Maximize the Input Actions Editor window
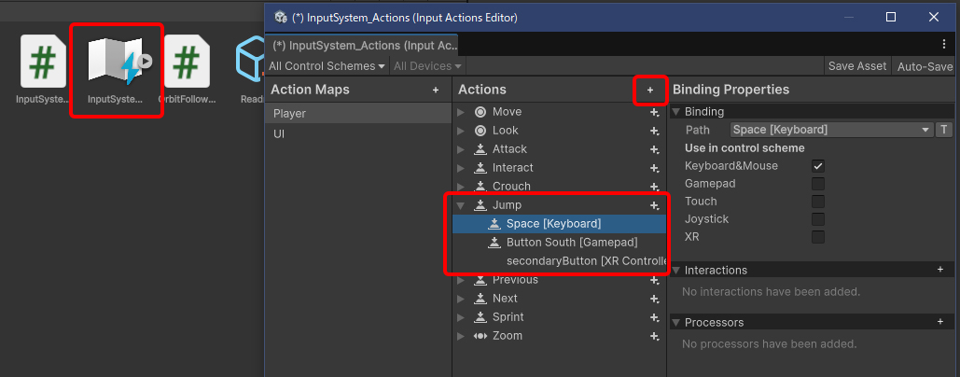960x377 pixels. point(892,17)
